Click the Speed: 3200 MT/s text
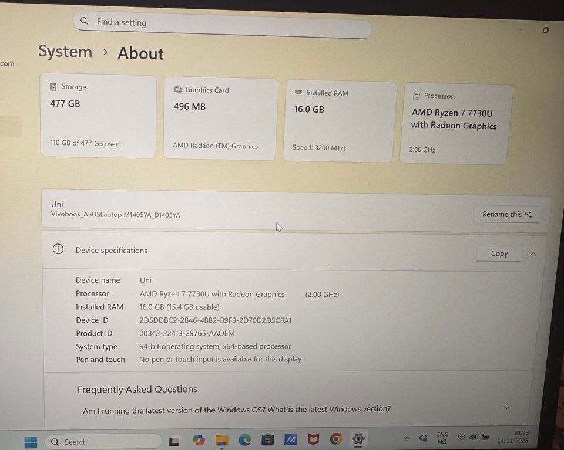Image resolution: width=564 pixels, height=450 pixels. 319,148
